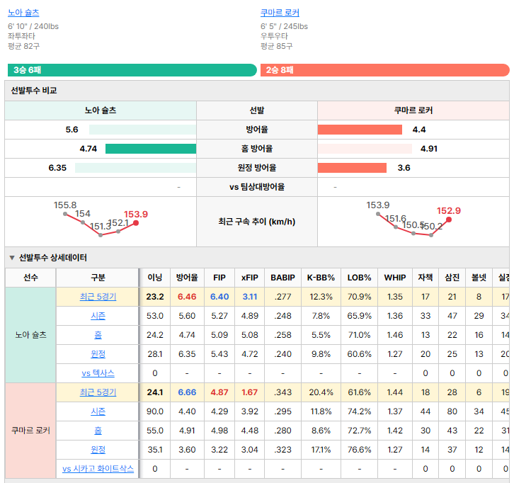Click the red 4.87 FIP value
The image size is (514, 483).
click(219, 392)
